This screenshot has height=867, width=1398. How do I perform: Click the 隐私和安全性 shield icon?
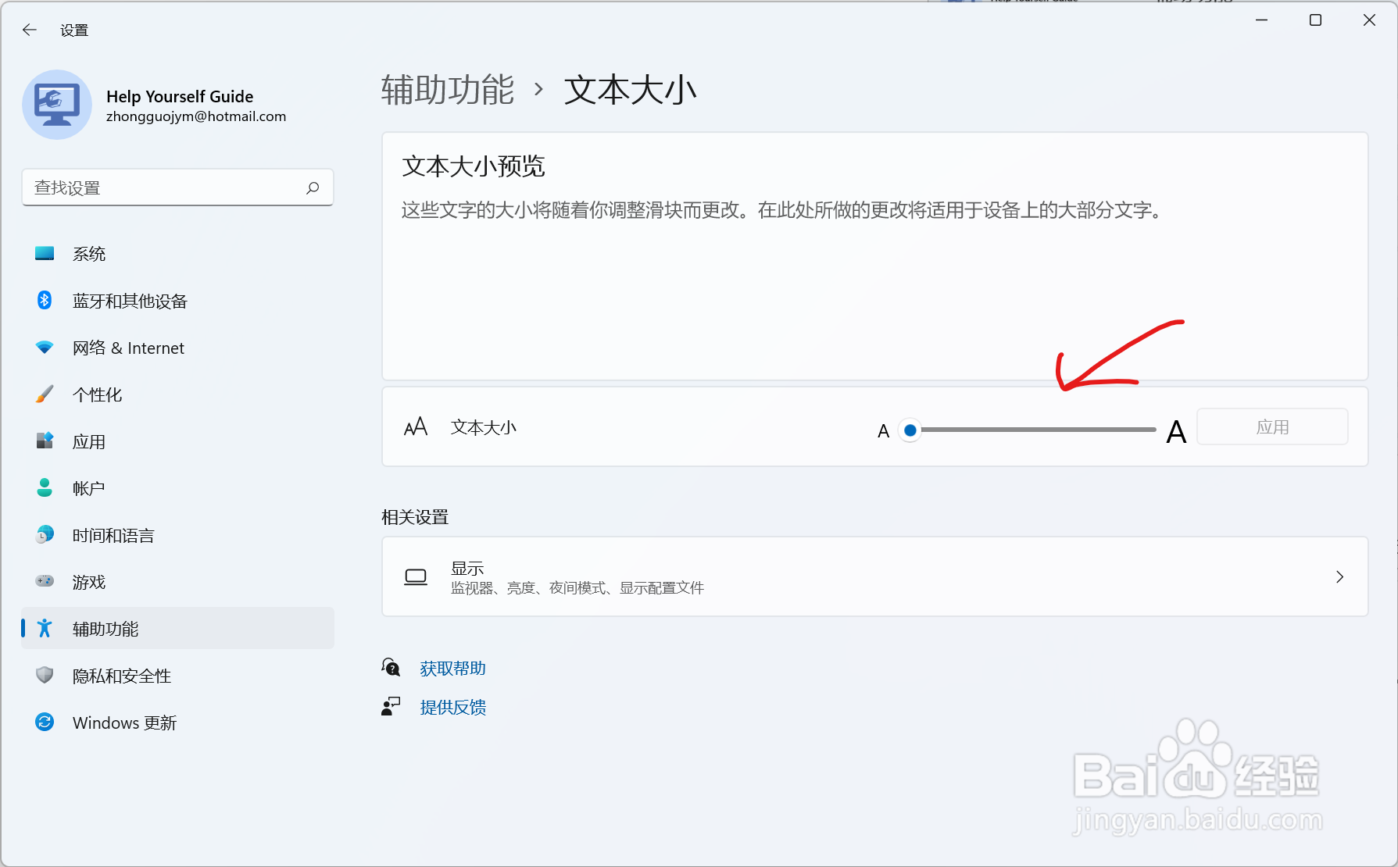(45, 675)
